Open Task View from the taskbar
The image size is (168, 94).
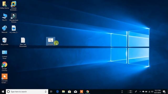[51, 92]
